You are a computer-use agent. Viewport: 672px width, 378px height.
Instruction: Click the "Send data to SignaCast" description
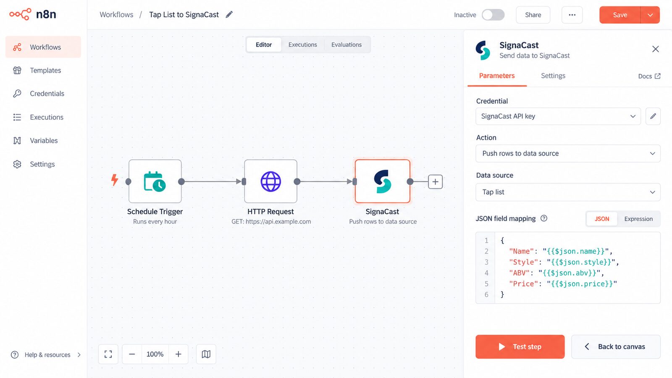click(x=535, y=55)
